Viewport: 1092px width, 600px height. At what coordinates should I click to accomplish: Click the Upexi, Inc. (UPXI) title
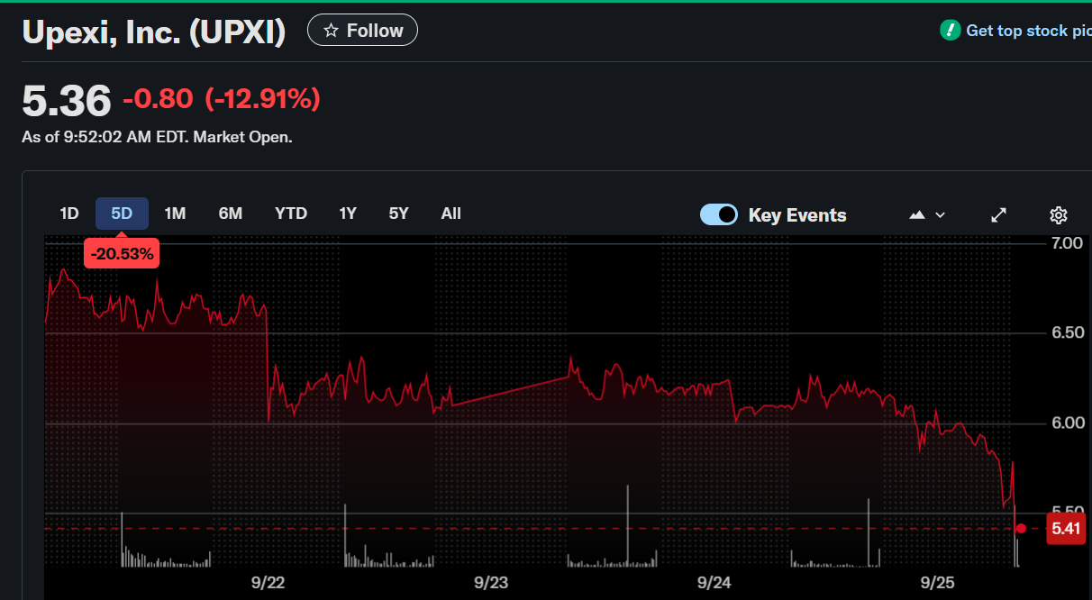point(154,32)
